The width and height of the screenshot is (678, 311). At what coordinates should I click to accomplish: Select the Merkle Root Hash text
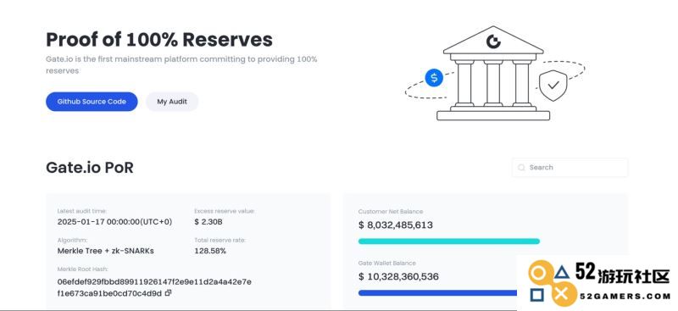tap(154, 287)
